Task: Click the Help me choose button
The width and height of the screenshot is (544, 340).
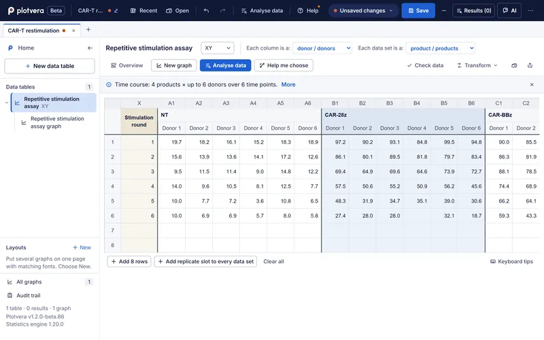Action: [284, 65]
